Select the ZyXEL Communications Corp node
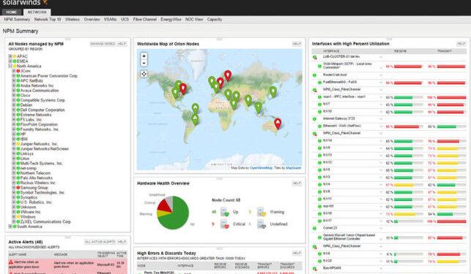The width and height of the screenshot is (471, 274). [45, 222]
